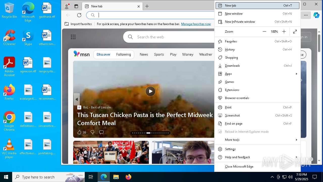
Task: Open the MSN apps grid icon
Action: (73, 37)
